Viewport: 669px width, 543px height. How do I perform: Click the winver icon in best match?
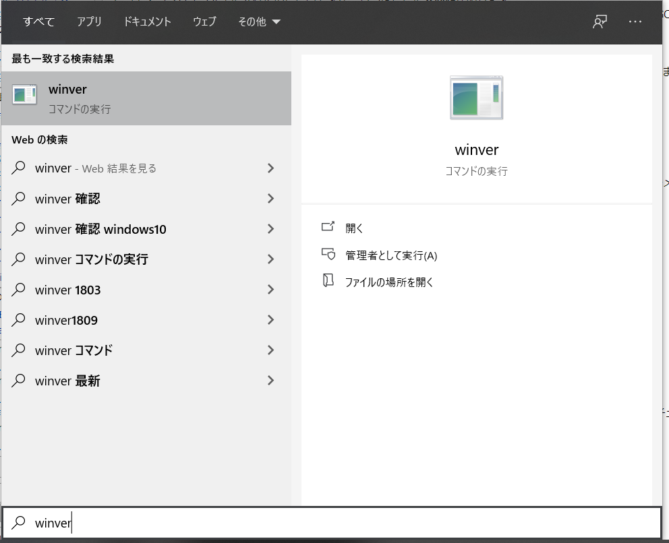(24, 96)
